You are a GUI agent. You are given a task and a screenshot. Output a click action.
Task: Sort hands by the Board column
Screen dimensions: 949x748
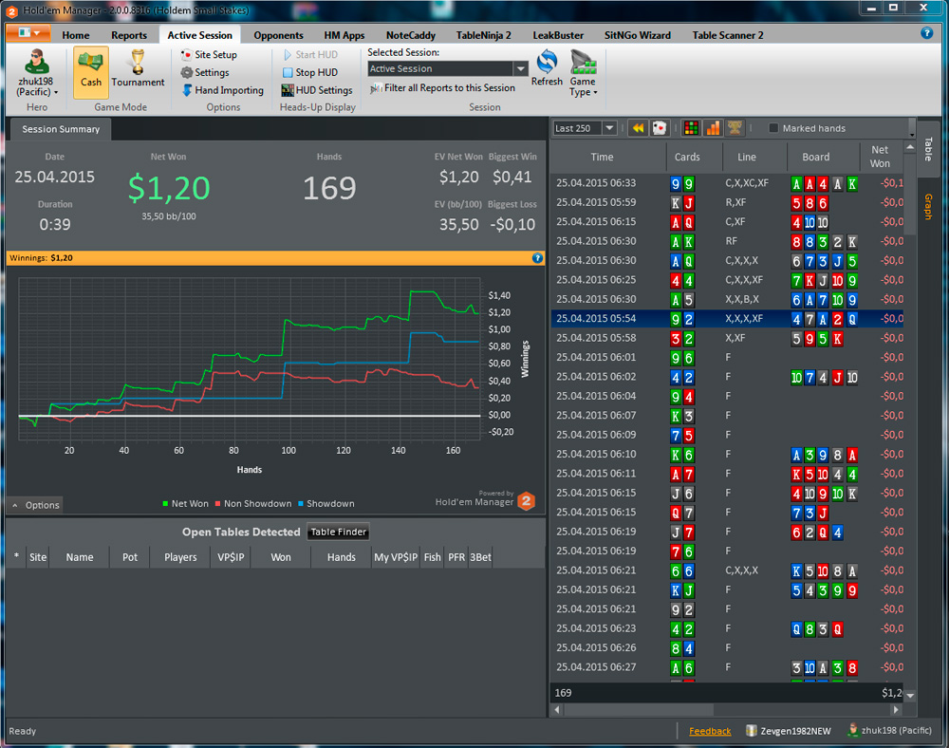(824, 157)
